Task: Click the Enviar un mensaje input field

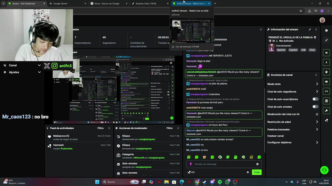Action: click(x=224, y=164)
